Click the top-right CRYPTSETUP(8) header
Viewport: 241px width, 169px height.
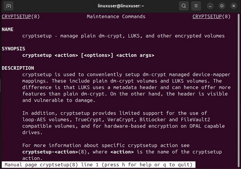coord(212,16)
